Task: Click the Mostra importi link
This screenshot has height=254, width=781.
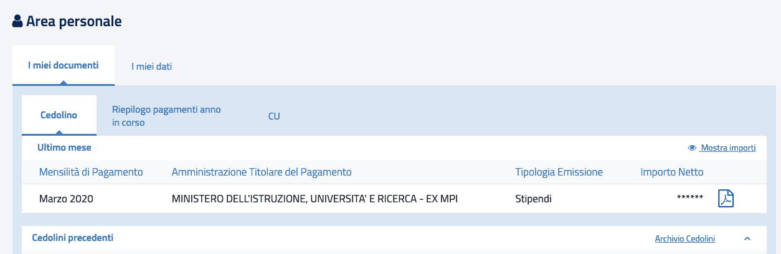Action: (x=728, y=148)
